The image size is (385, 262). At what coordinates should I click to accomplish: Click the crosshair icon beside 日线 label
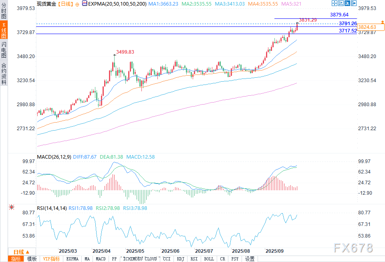[x=77, y=4]
